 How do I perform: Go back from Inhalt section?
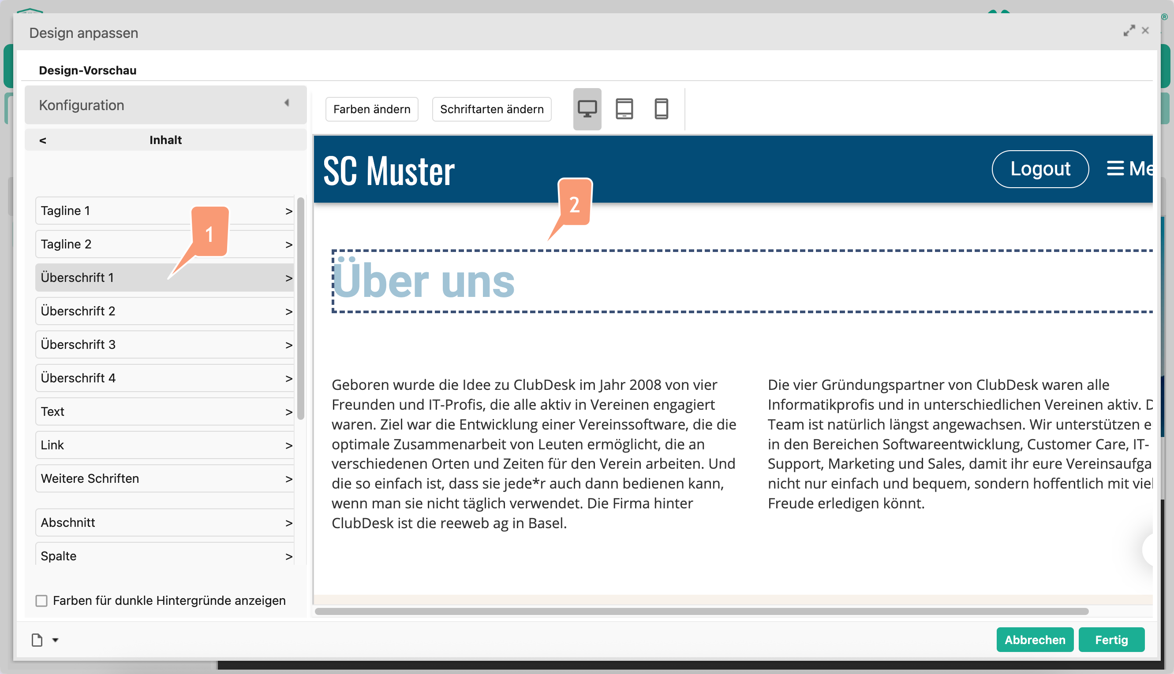(x=43, y=140)
